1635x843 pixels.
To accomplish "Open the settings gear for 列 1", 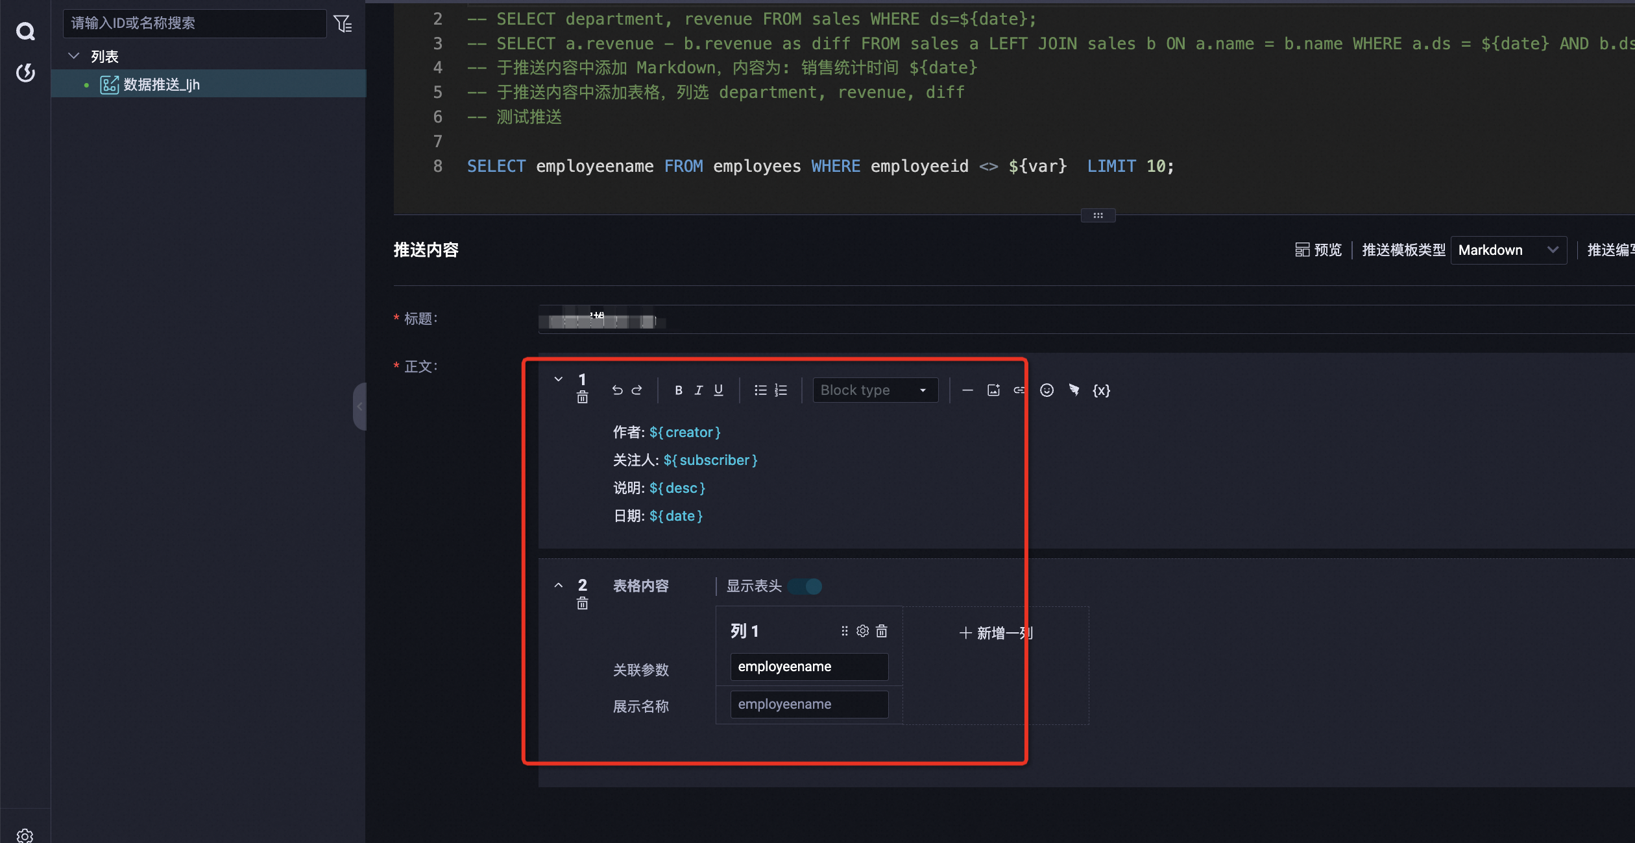I will [862, 631].
